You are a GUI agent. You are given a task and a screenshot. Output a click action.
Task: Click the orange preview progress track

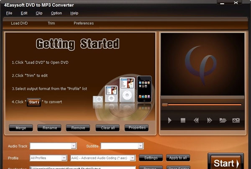pos(205,105)
